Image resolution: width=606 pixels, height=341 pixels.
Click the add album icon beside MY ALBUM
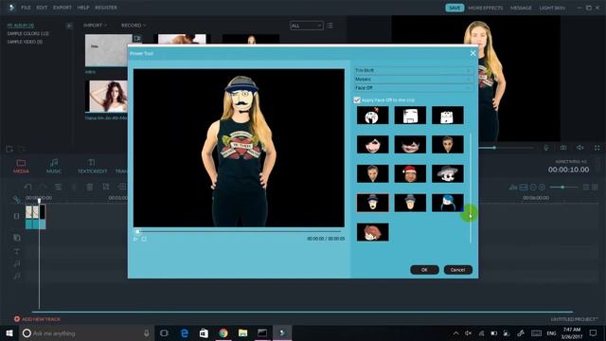(x=69, y=26)
